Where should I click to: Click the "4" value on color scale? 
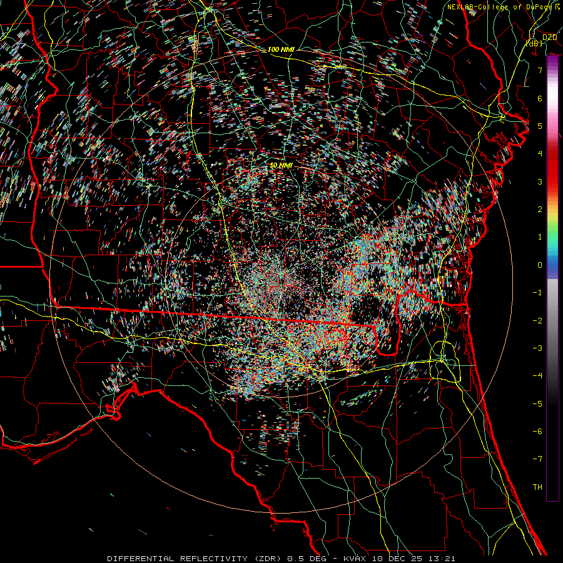[540, 154]
